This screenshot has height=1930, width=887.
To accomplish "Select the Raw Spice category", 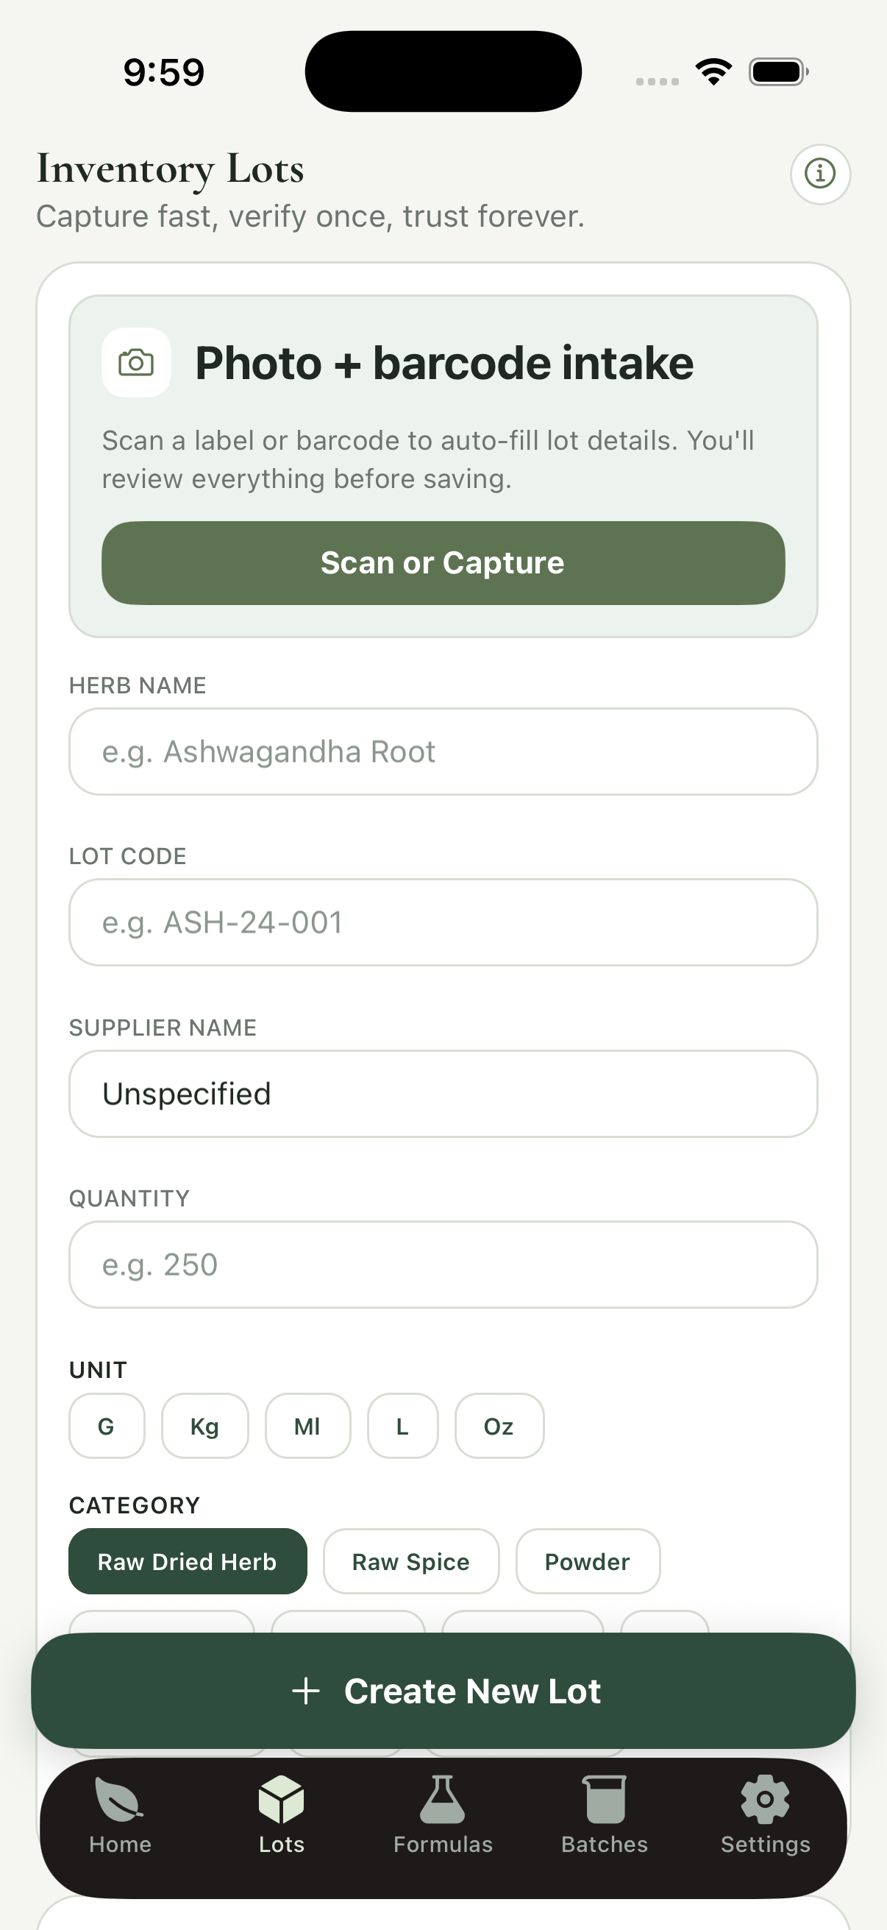I will click(x=410, y=1561).
